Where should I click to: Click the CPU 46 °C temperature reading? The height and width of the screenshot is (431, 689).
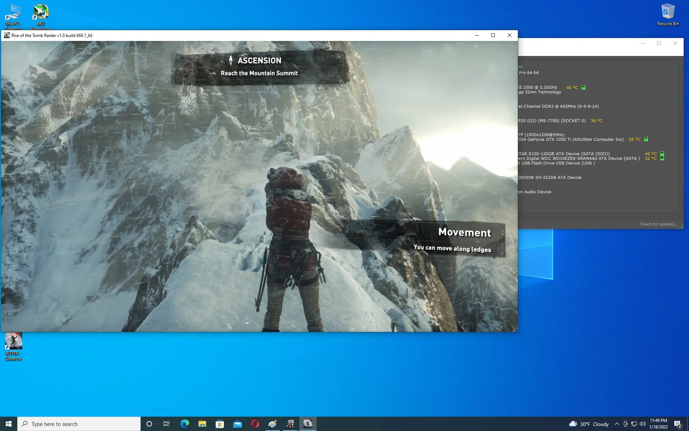(x=572, y=88)
